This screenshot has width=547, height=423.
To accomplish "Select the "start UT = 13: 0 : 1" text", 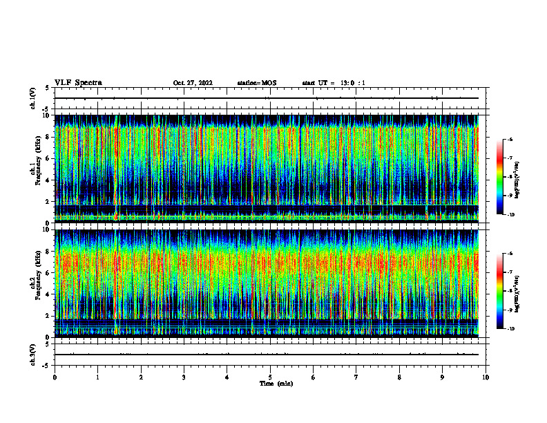I will click(334, 83).
